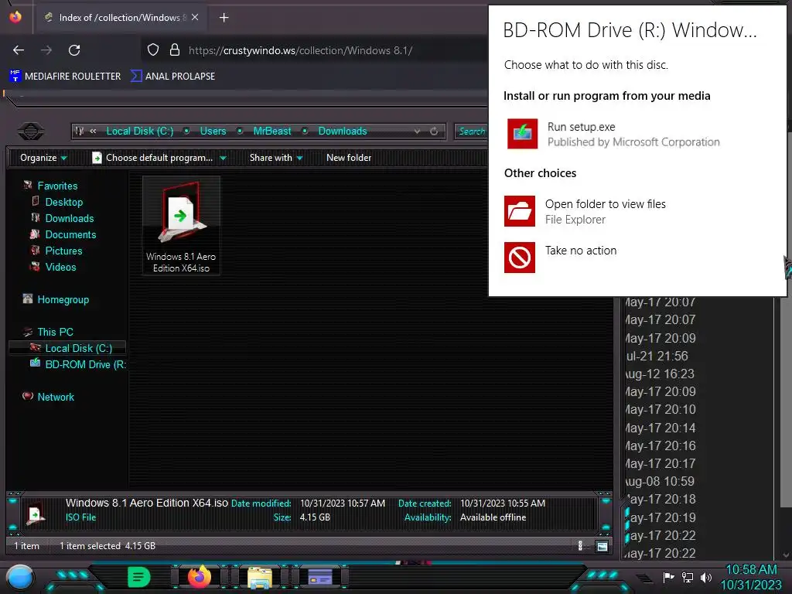Create a New folder
This screenshot has width=792, height=594.
click(349, 158)
